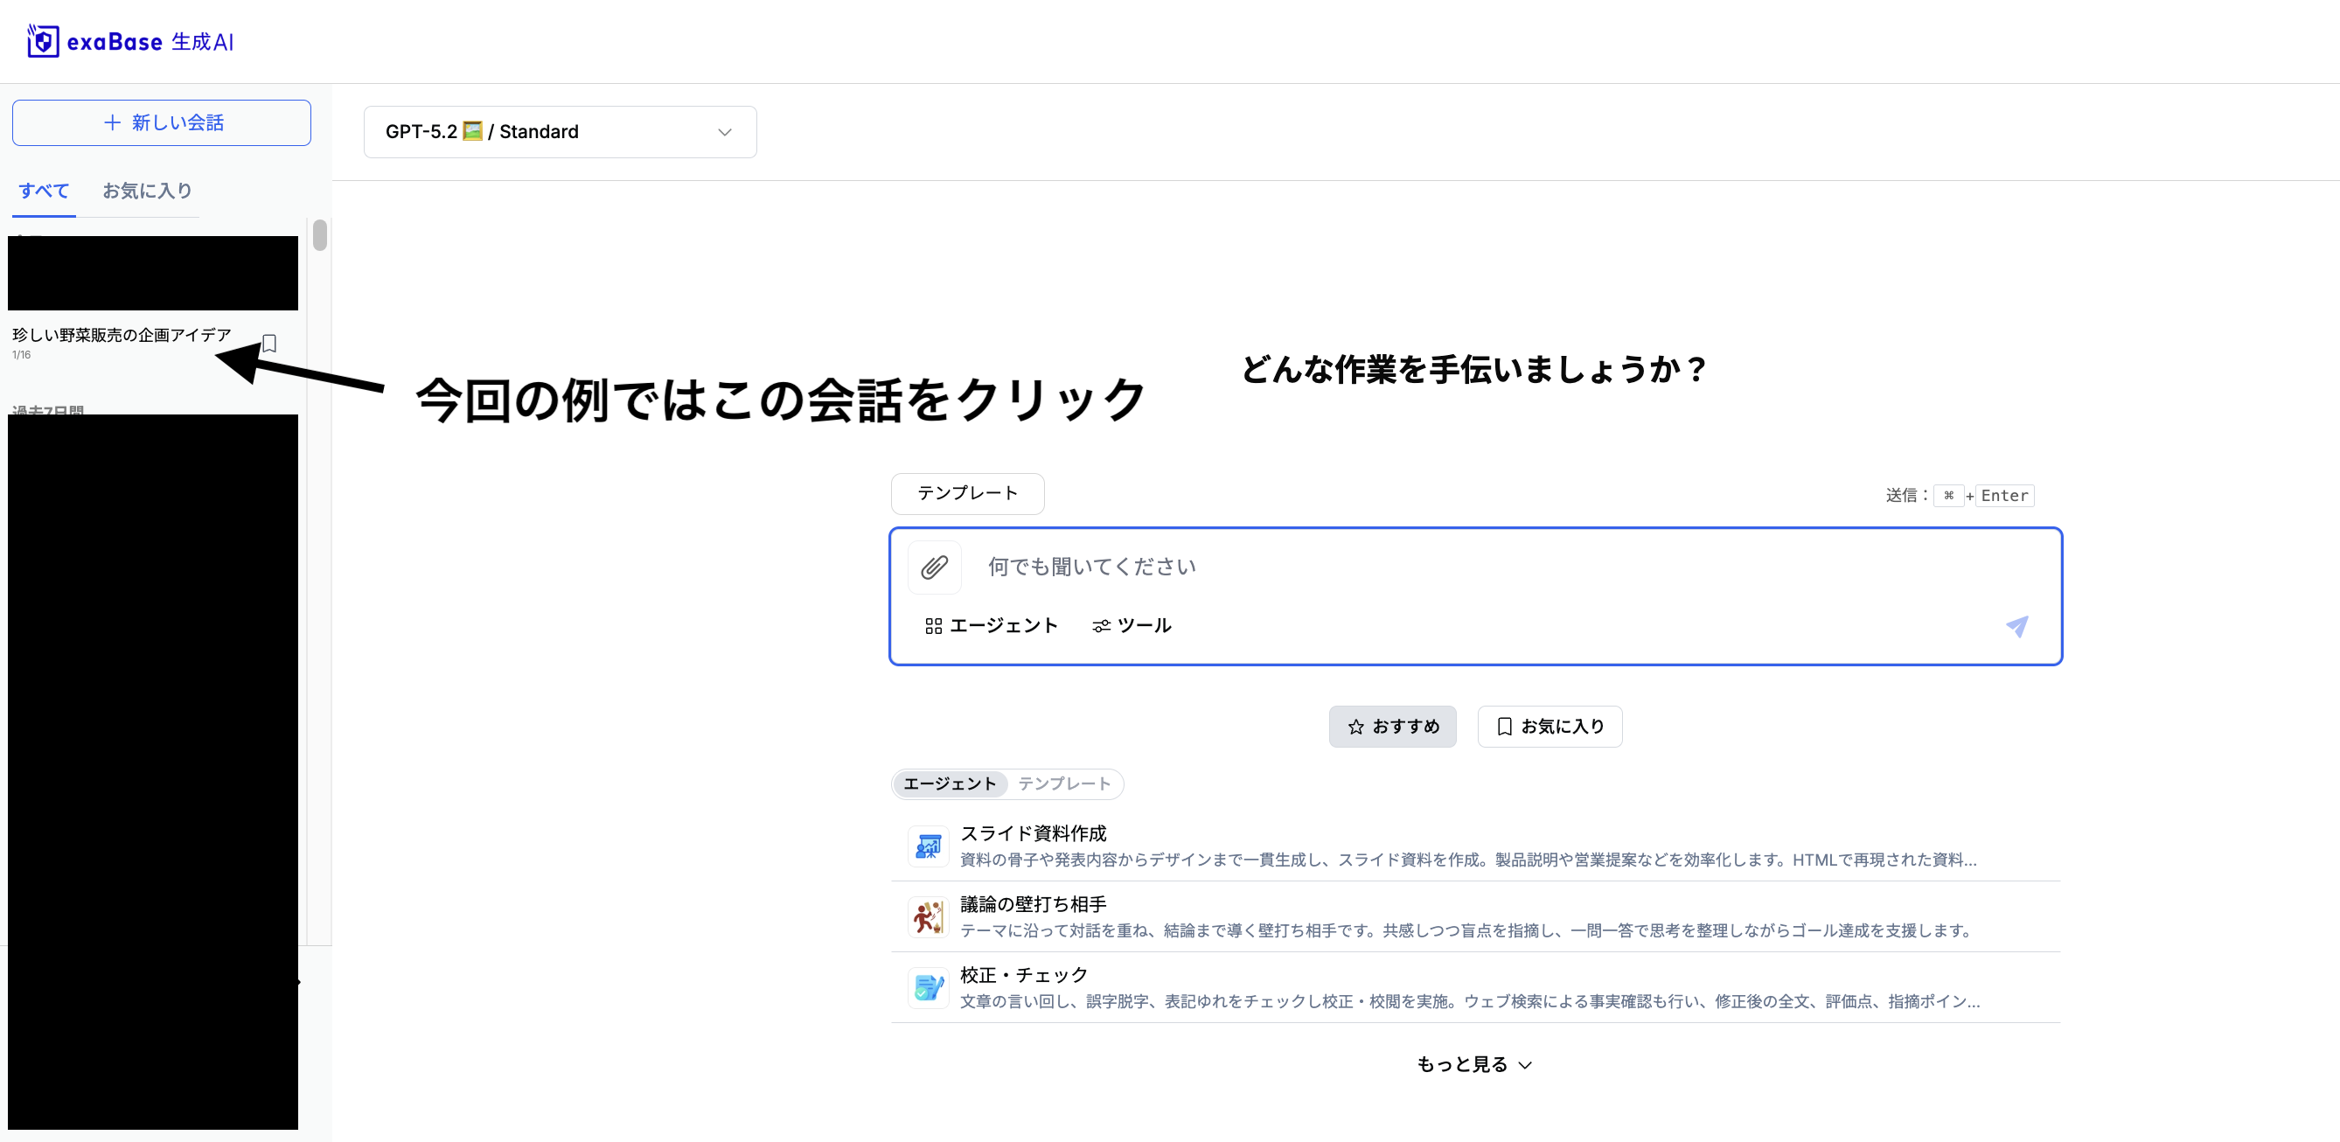The height and width of the screenshot is (1142, 2340).
Task: Bookmark the 珍しい野菜販売の企画アイデア conversation
Action: point(270,344)
